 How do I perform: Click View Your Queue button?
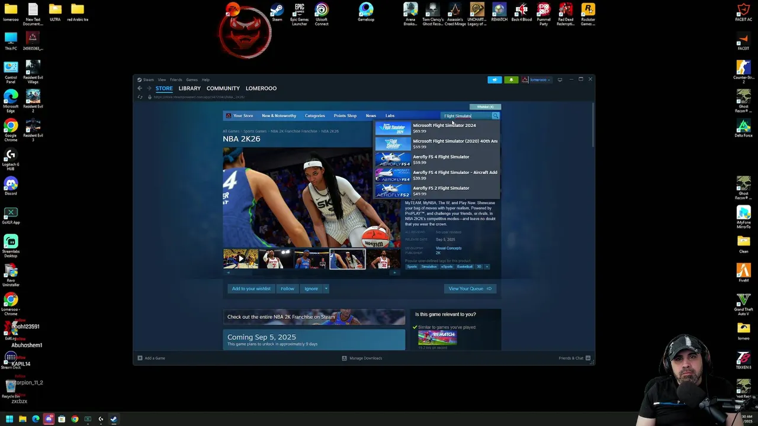(x=470, y=289)
